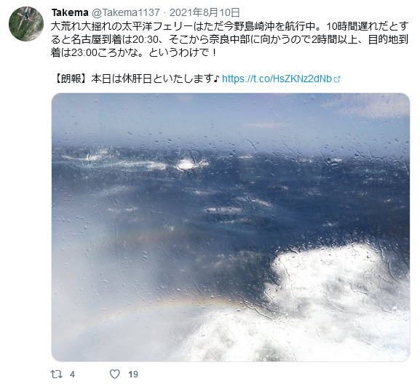The height and width of the screenshot is (384, 420).
Task: Click the time 23:00 in tweet text
Action: coord(84,52)
